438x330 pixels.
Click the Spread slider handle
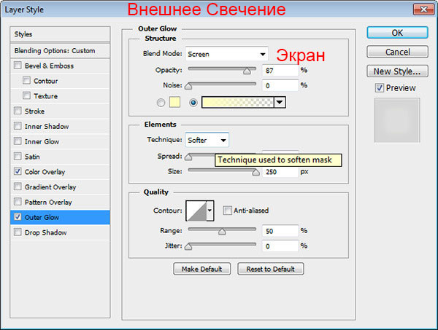(x=188, y=157)
